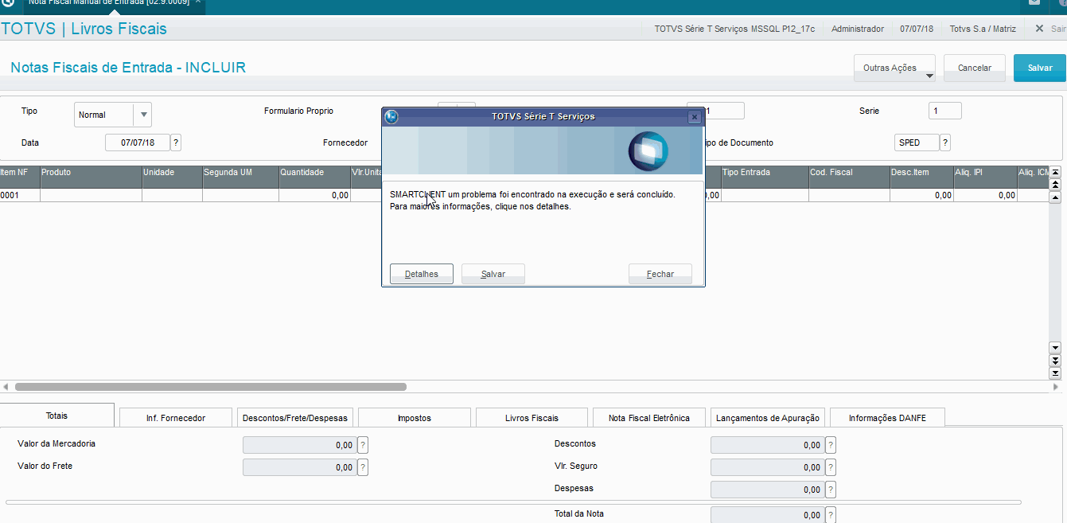The image size is (1067, 523).
Task: Open the Informações DANFE tab
Action: tap(888, 418)
